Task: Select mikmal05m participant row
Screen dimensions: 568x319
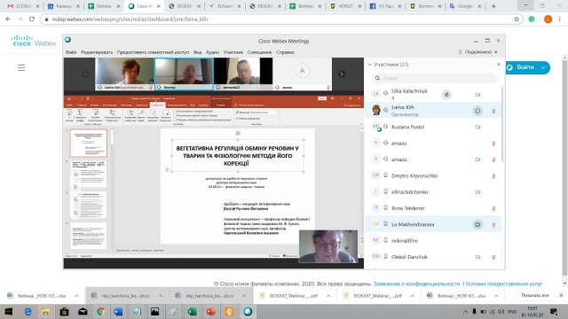Action: pyautogui.click(x=433, y=240)
